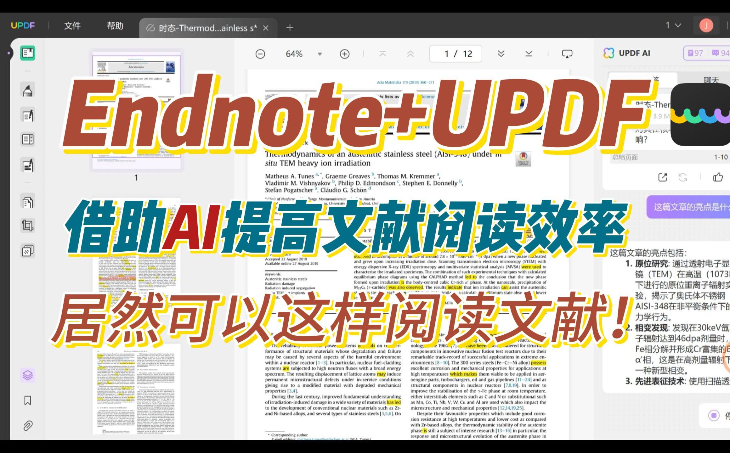Select page 1 thumbnail
This screenshot has height=453, width=730.
click(136, 110)
